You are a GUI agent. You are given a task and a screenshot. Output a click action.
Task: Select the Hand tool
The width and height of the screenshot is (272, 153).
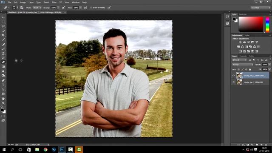(x=3, y=99)
